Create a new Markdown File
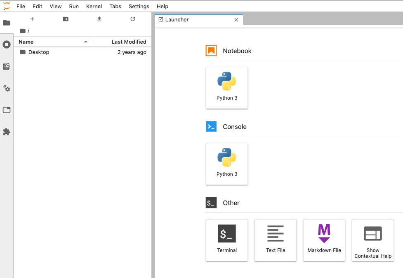Screen dimensions: 403x278 pos(324,240)
